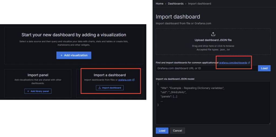Cancel the dashboard import
The image size is (276, 137).
coord(177,131)
